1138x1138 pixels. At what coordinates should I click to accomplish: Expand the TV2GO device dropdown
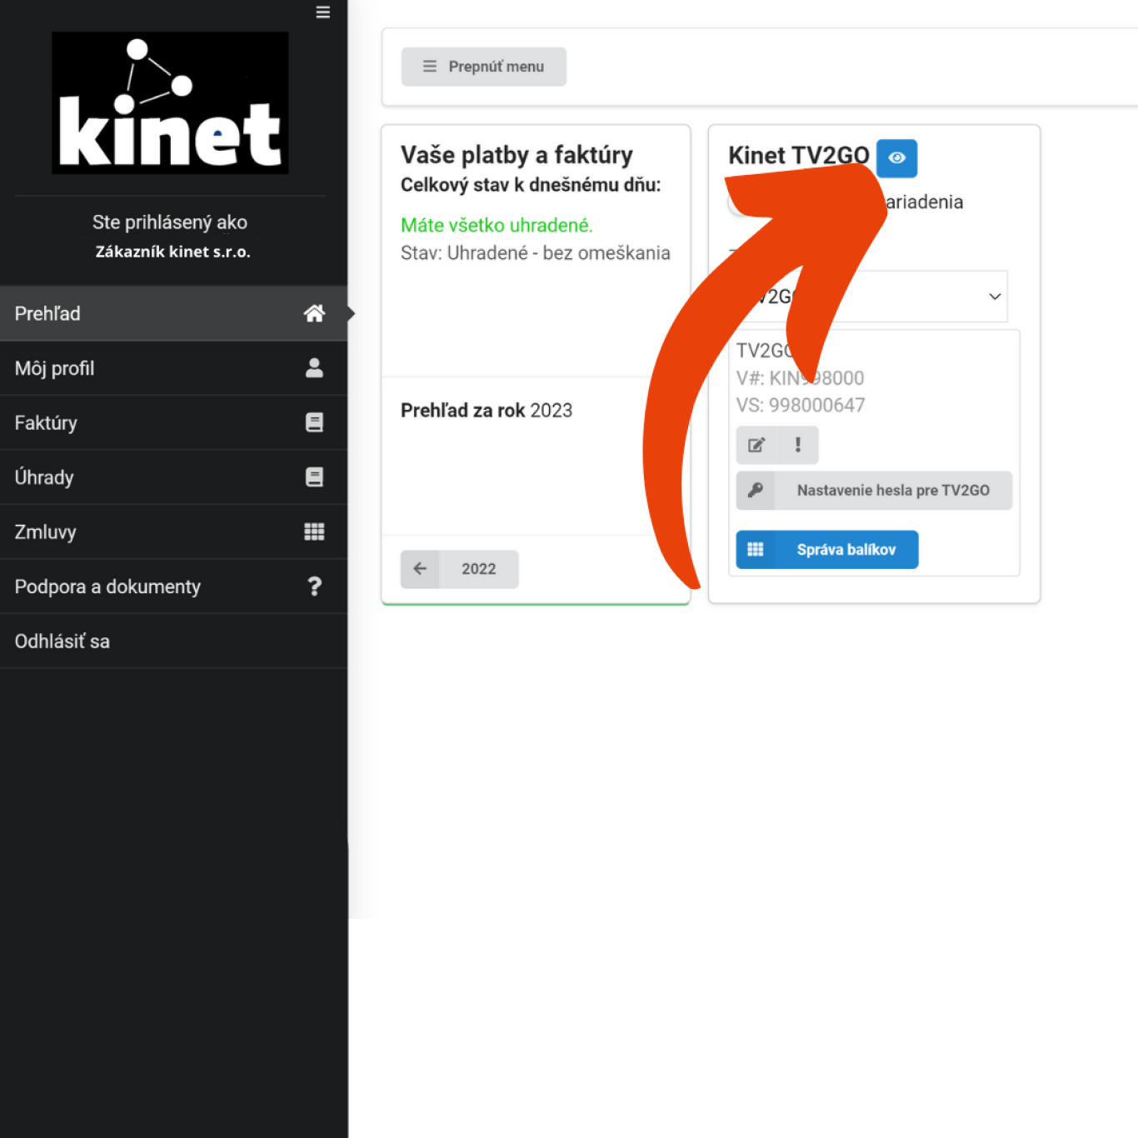coord(868,297)
